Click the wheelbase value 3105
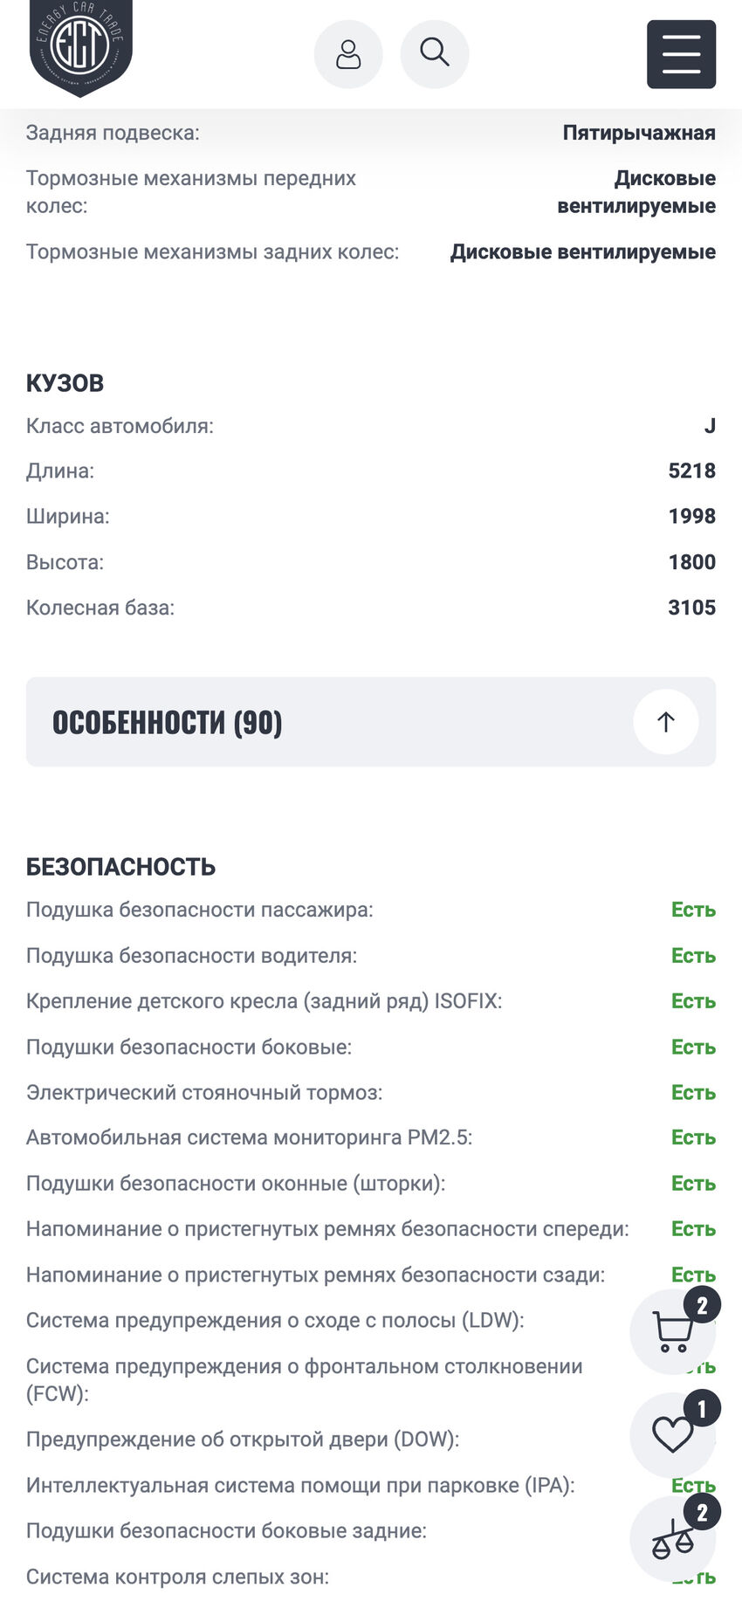 (x=691, y=608)
